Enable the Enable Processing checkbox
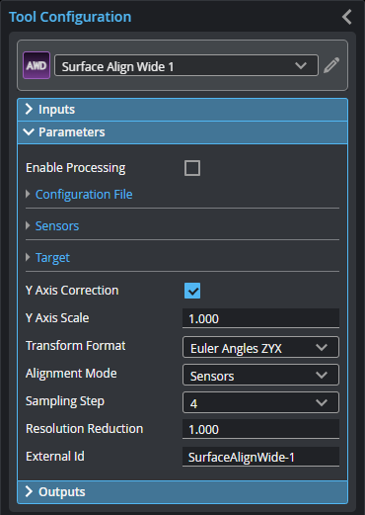The height and width of the screenshot is (515, 365). click(x=192, y=168)
